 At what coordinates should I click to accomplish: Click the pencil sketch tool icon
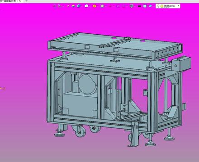[x=68, y=6]
